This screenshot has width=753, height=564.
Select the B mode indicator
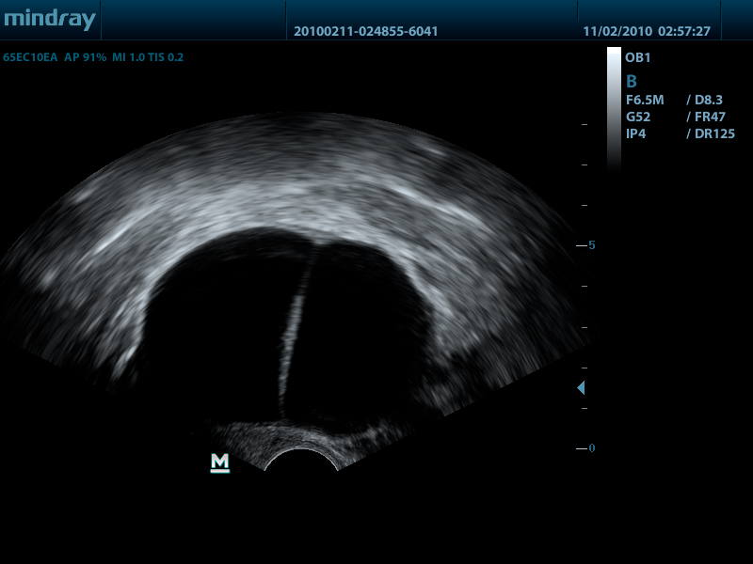point(632,81)
